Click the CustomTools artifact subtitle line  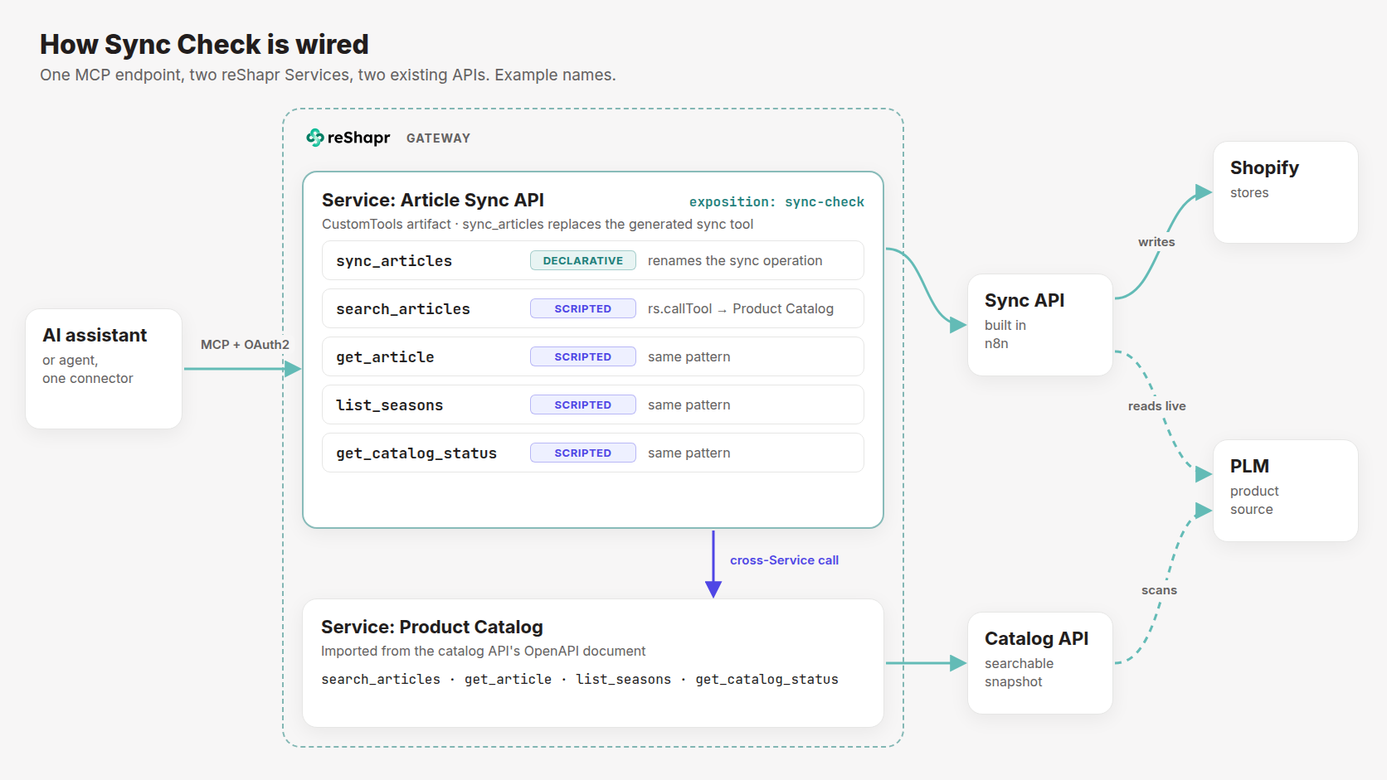click(x=538, y=224)
